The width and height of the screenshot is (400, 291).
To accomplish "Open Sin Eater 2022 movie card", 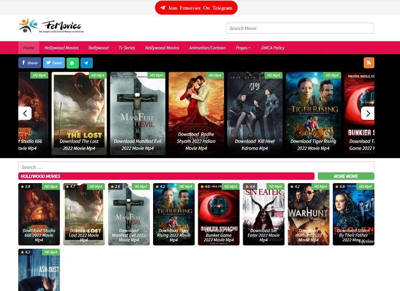I will (x=263, y=214).
